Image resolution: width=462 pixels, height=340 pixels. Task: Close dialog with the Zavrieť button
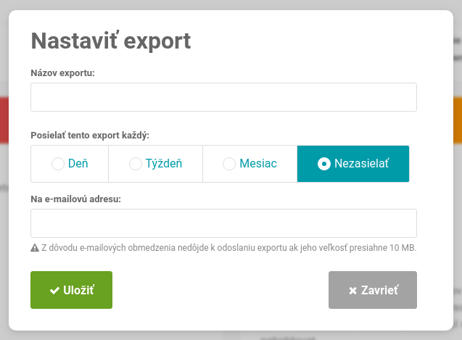click(x=373, y=290)
